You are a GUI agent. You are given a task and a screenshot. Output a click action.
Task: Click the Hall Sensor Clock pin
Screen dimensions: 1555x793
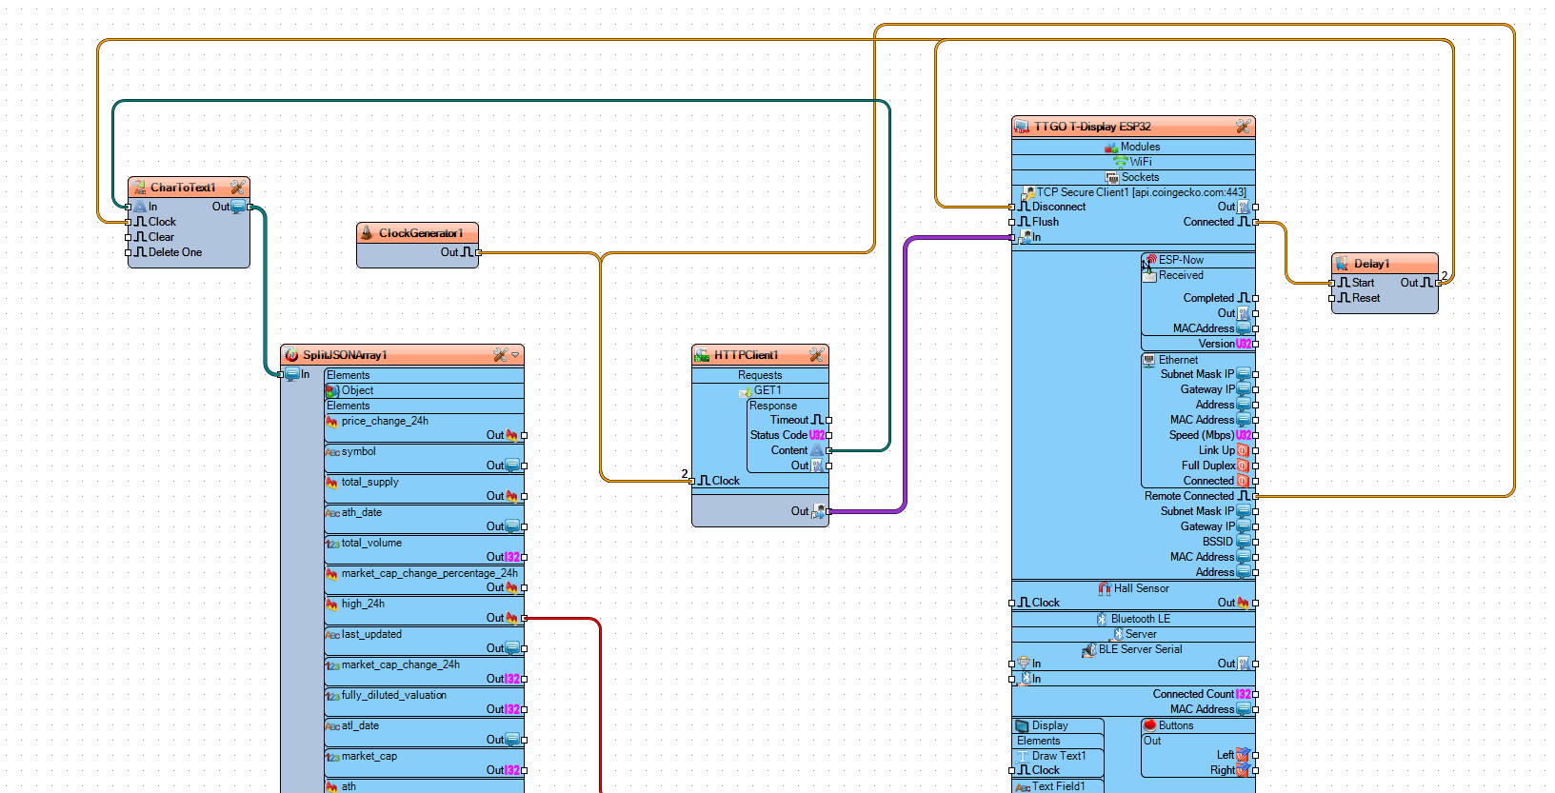point(1011,603)
